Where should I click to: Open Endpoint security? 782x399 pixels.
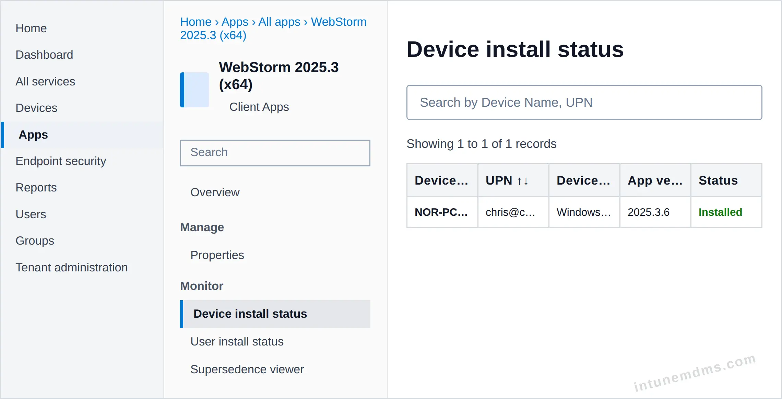point(61,161)
